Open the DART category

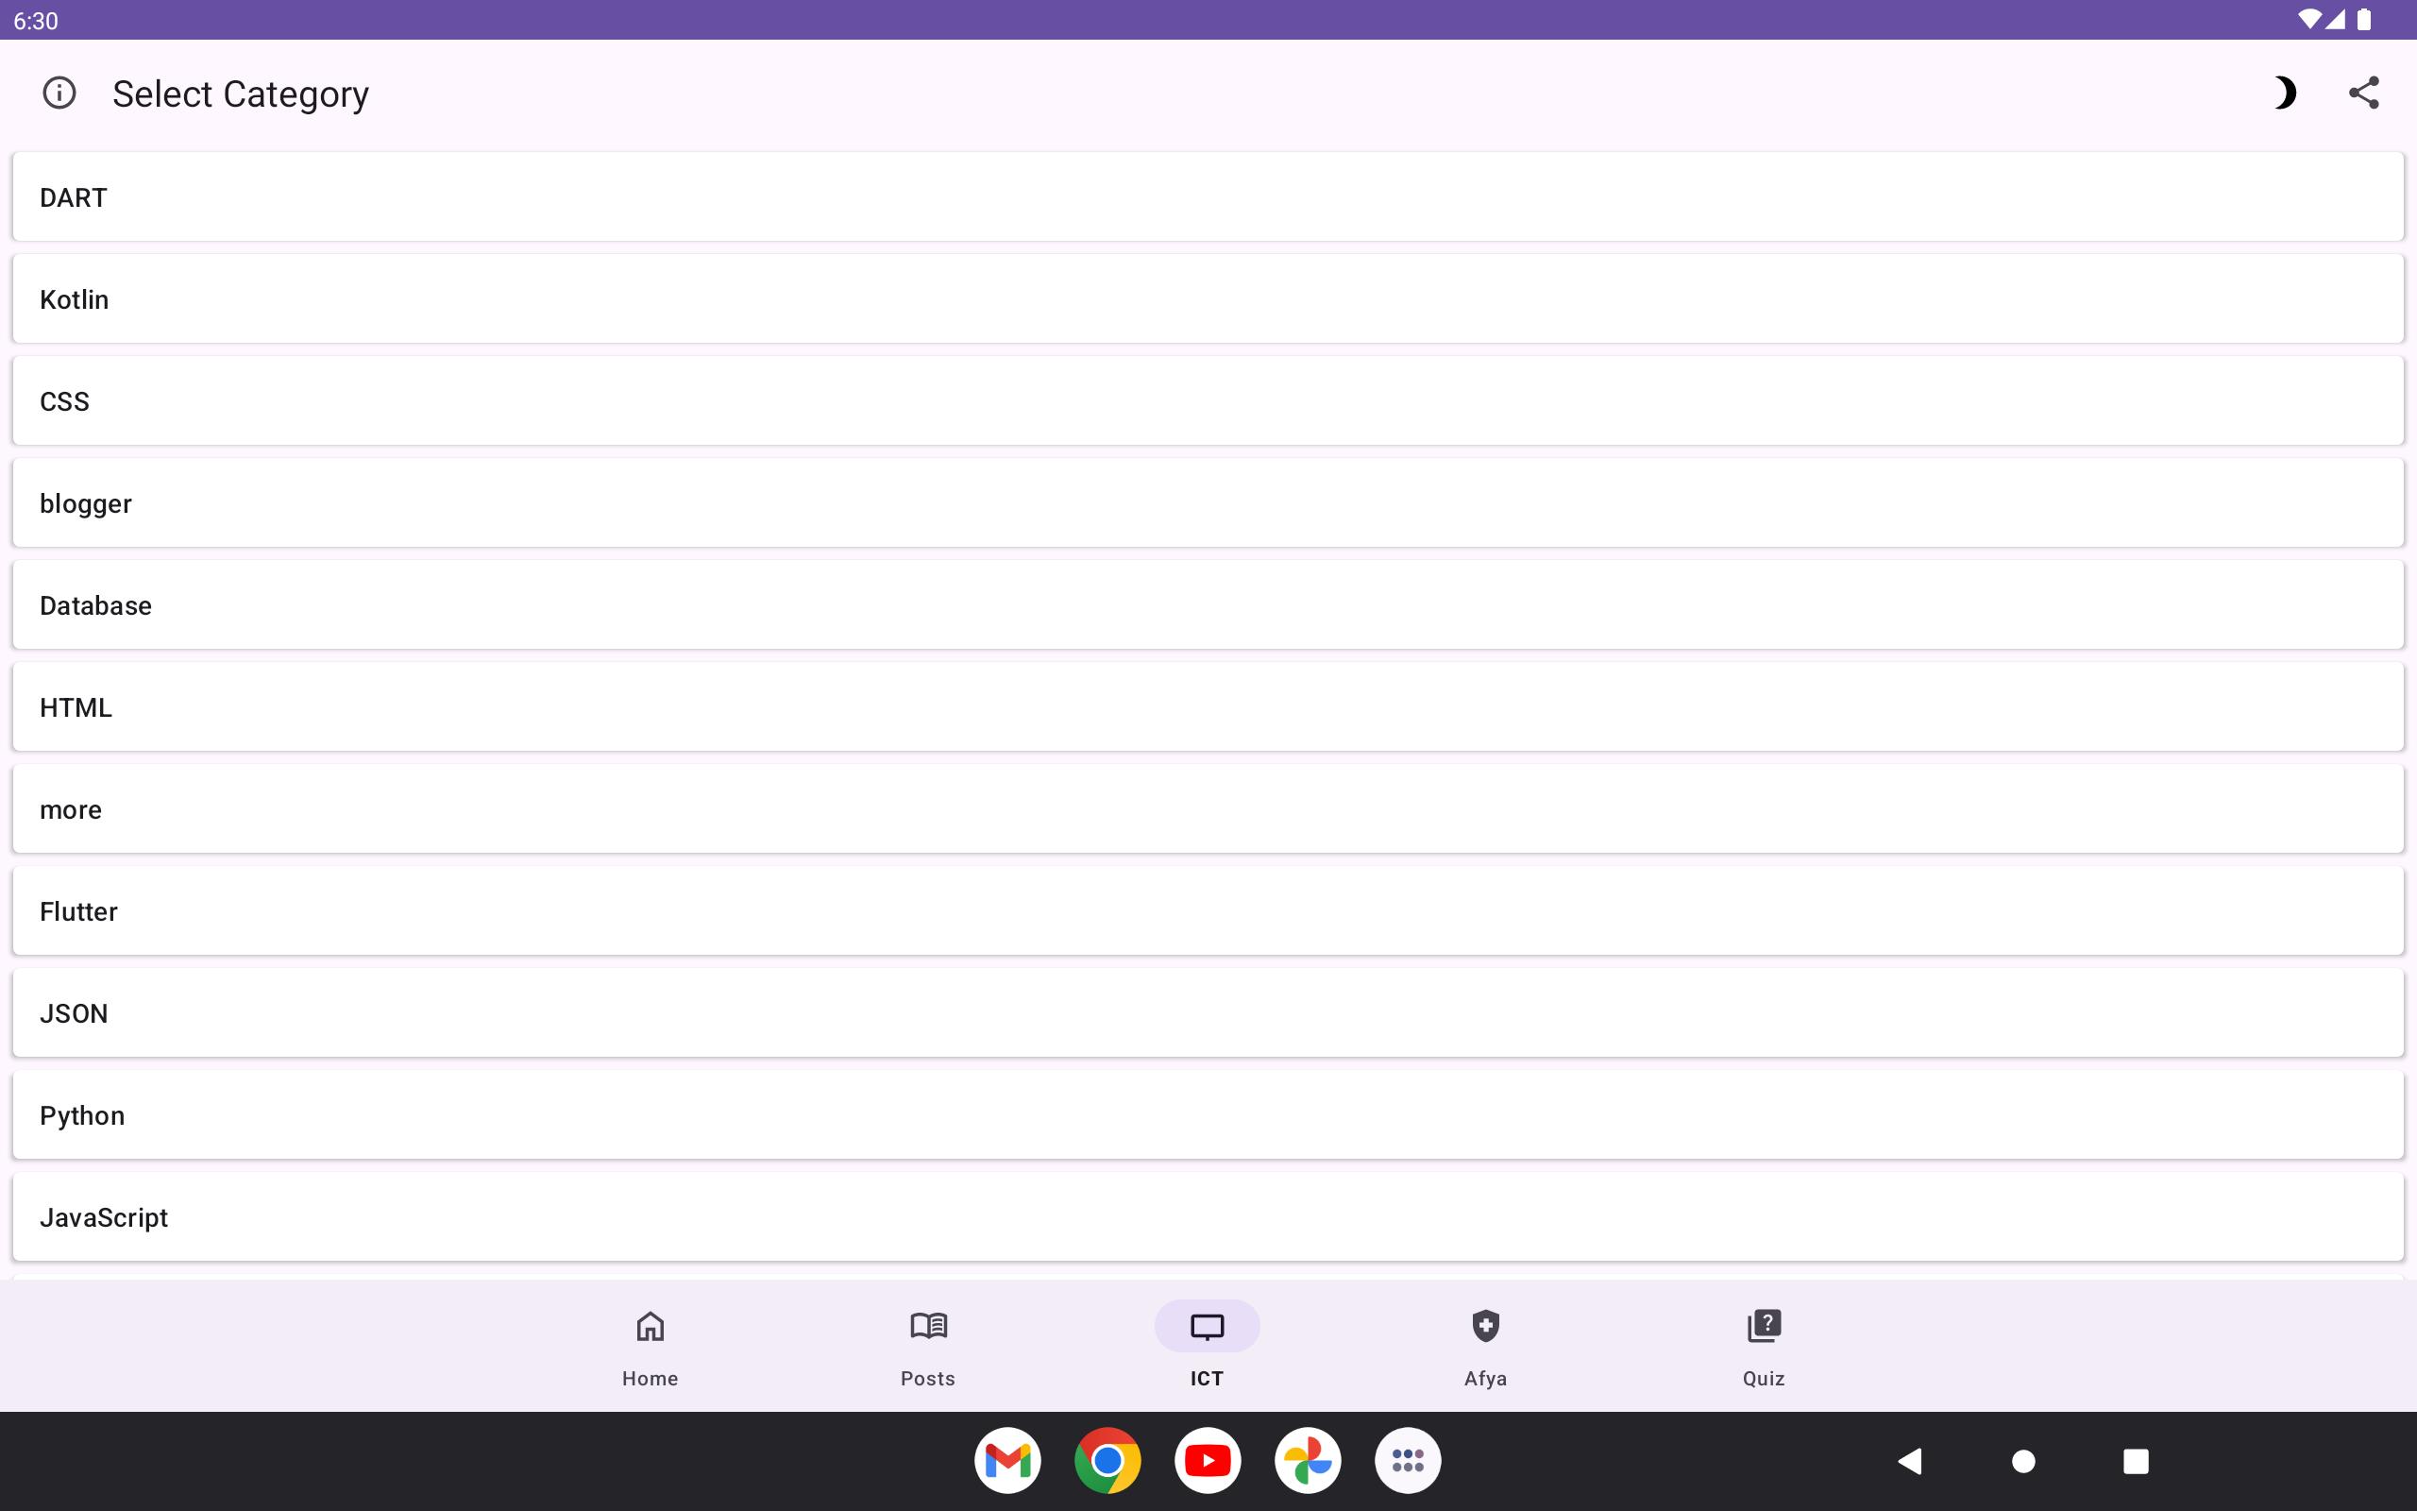click(x=1208, y=196)
